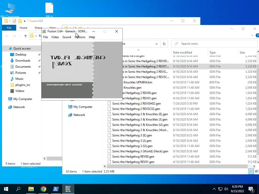Open plugins_src folder in sidebar
The height and width of the screenshot is (194, 259).
click(23, 85)
